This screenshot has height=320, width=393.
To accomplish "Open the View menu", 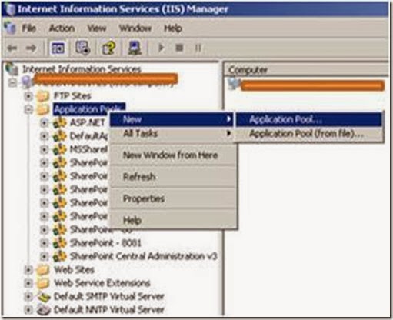I will (x=97, y=28).
